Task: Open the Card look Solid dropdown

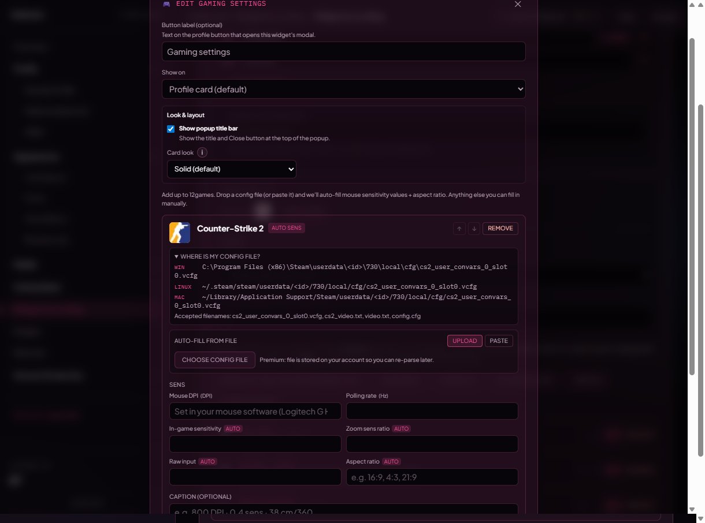Action: [232, 169]
